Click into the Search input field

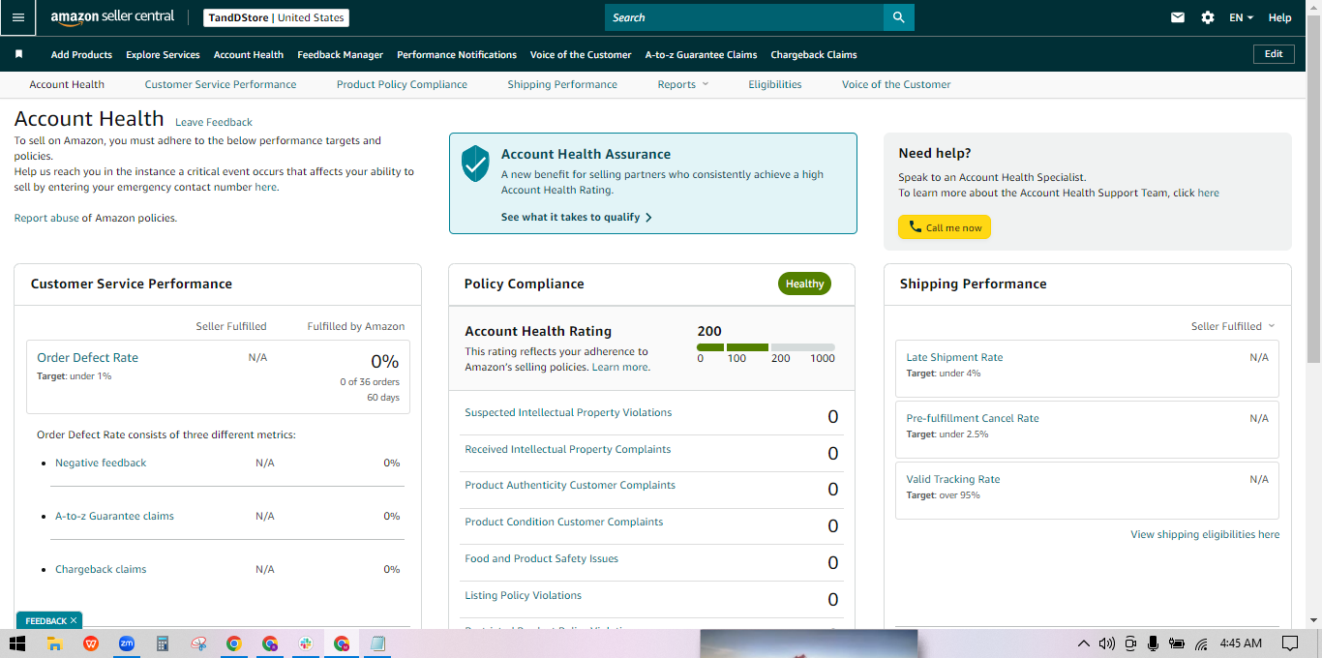pyautogui.click(x=744, y=17)
